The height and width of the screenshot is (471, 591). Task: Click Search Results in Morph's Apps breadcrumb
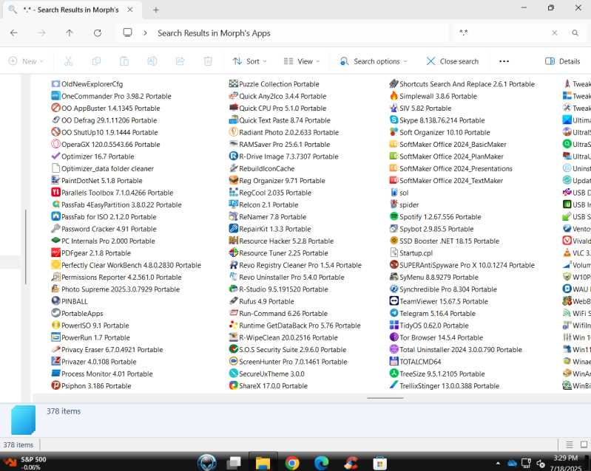click(214, 33)
